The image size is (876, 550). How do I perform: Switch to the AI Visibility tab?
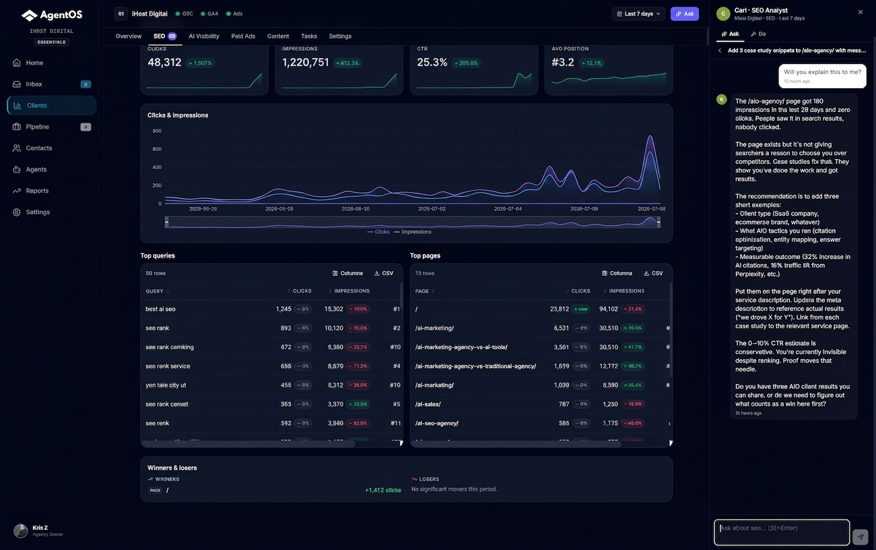(x=204, y=36)
